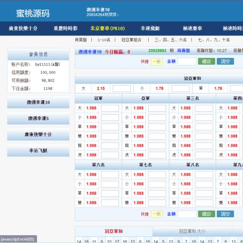Click the blue 清空 button below the table
The height and width of the screenshot is (243, 243).
coord(226,214)
